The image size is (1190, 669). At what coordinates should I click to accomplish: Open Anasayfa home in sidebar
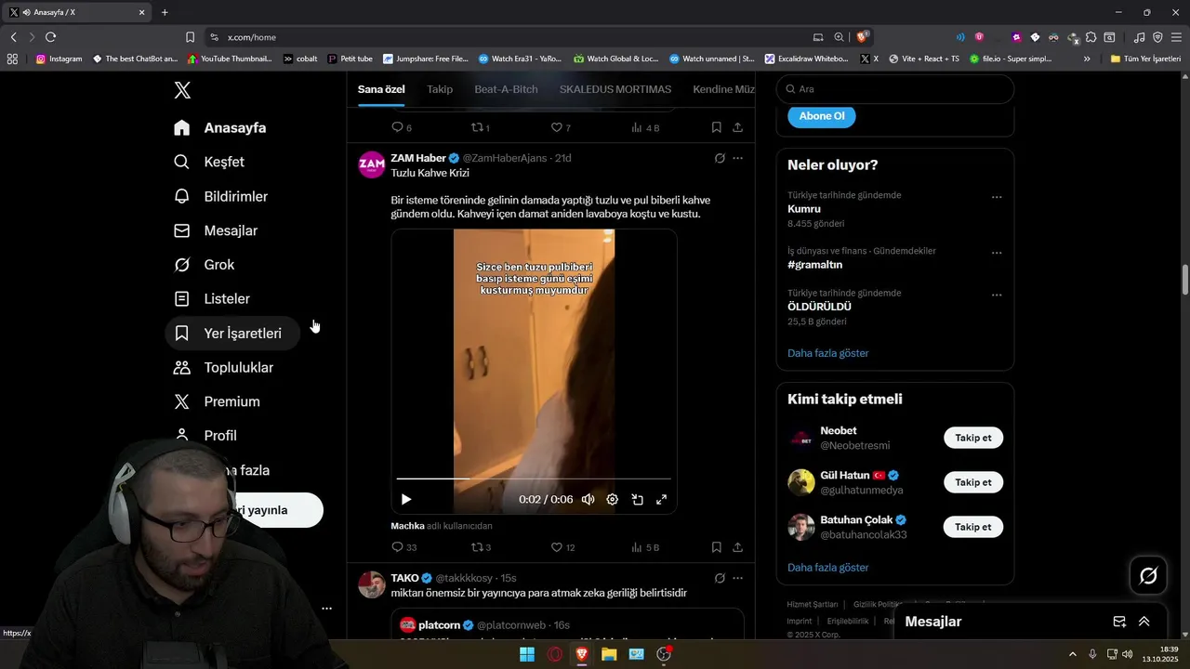pos(220,128)
